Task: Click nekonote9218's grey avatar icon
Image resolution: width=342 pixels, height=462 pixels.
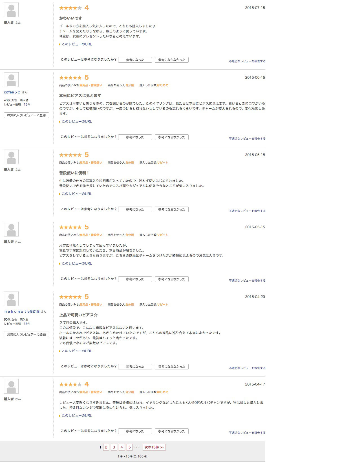Action: pos(11,299)
